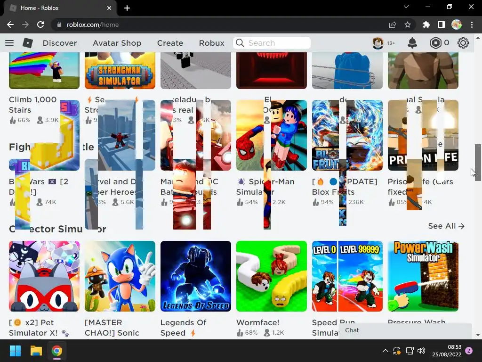
Task: Click the Chrome taskbar icon
Action: tap(56, 351)
